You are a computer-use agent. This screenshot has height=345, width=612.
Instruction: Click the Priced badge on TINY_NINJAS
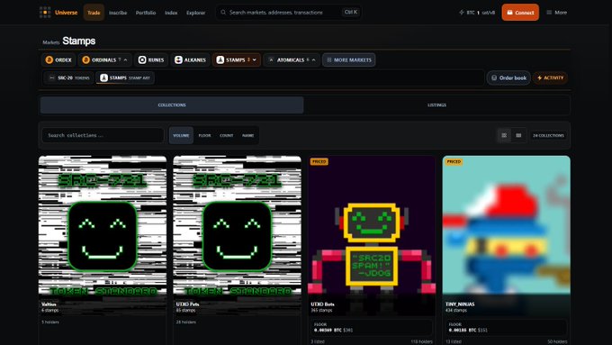[454, 161]
